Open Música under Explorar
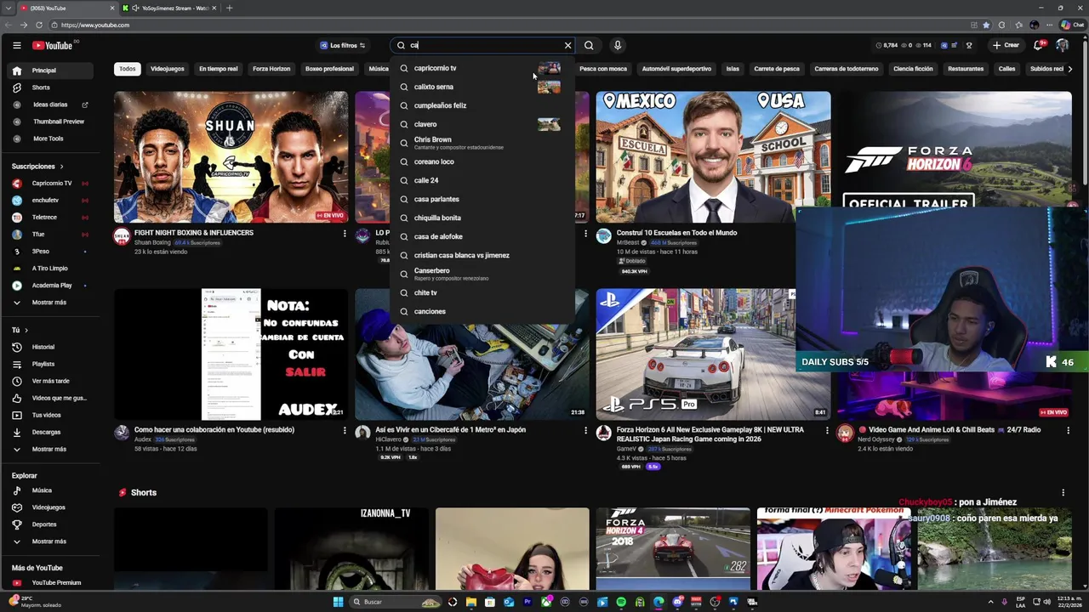 pos(49,490)
